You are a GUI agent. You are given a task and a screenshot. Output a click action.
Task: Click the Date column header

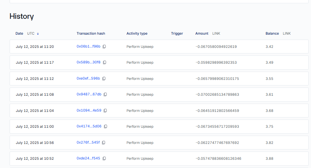click(x=19, y=33)
